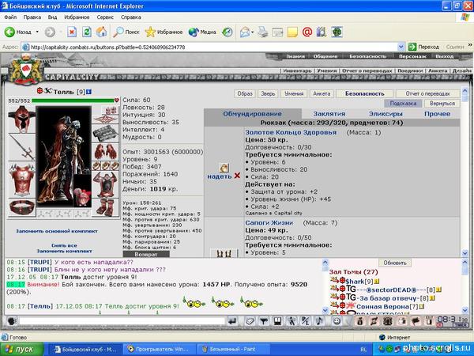Delete ring with the red X icon
474x356 pixels.
pyautogui.click(x=237, y=176)
